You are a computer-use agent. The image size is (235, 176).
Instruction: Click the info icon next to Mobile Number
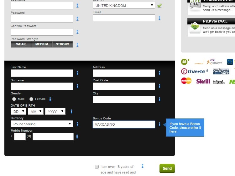click(77, 137)
